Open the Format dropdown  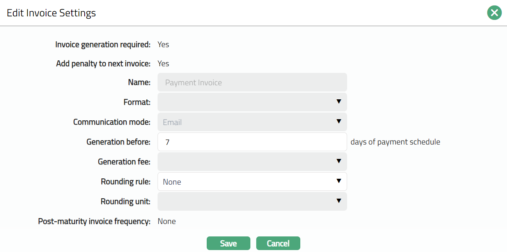[252, 102]
